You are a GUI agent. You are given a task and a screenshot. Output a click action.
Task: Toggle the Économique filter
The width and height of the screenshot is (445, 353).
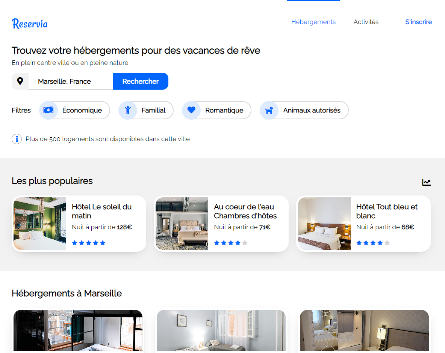pos(82,110)
